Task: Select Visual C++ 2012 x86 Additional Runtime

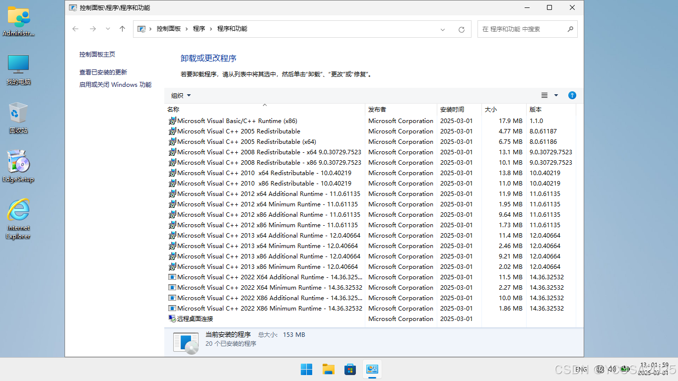Action: (x=370, y=214)
